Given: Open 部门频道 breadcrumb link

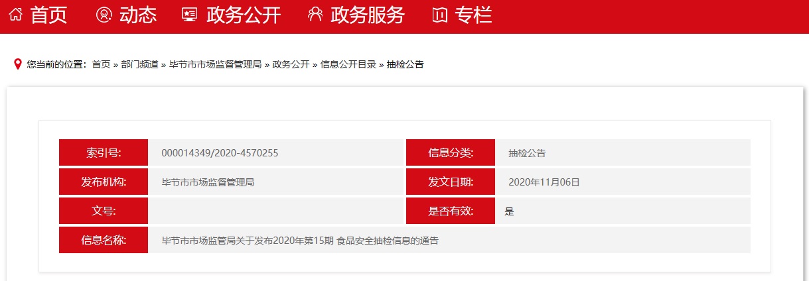Looking at the screenshot, I should pos(139,64).
